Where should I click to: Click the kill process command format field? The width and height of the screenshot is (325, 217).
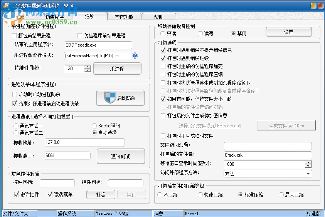pos(98,56)
